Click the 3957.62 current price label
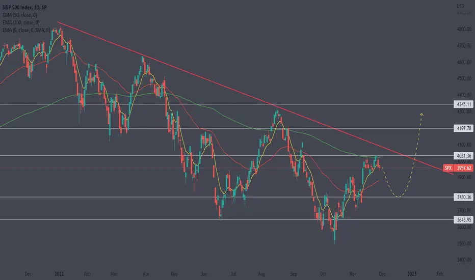This screenshot has height=280, width=475. coord(464,167)
